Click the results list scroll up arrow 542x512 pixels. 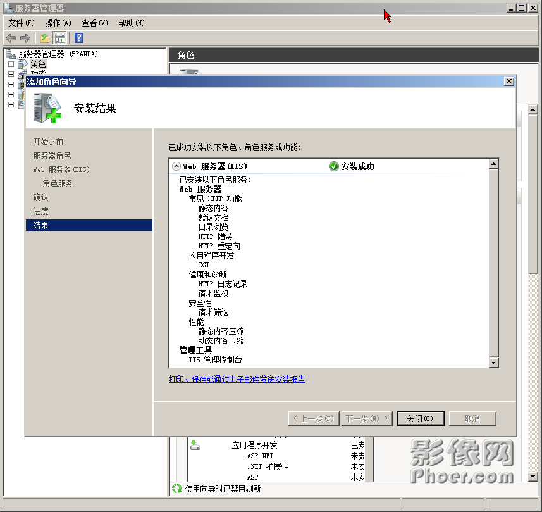click(493, 164)
